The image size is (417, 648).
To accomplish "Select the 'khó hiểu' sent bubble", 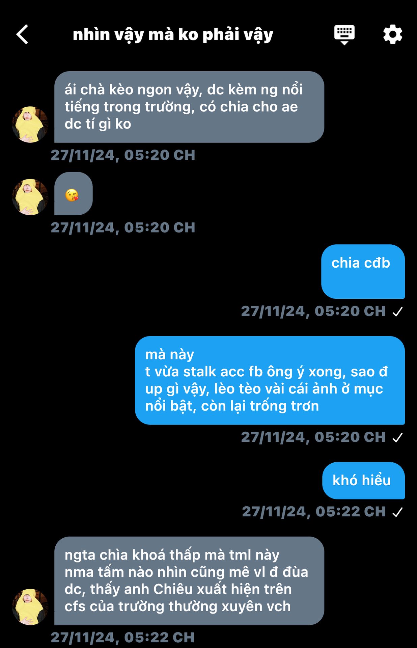I will [364, 481].
